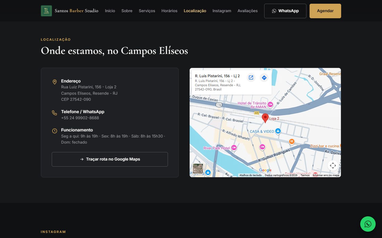Select the highlighted Localização nav item
This screenshot has height=238, width=382.
pyautogui.click(x=195, y=11)
